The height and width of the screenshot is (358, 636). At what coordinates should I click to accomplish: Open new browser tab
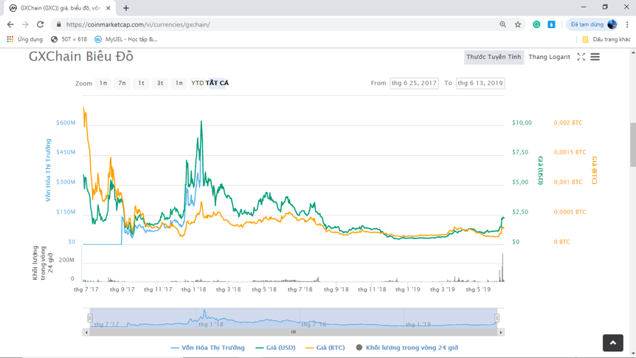[125, 8]
